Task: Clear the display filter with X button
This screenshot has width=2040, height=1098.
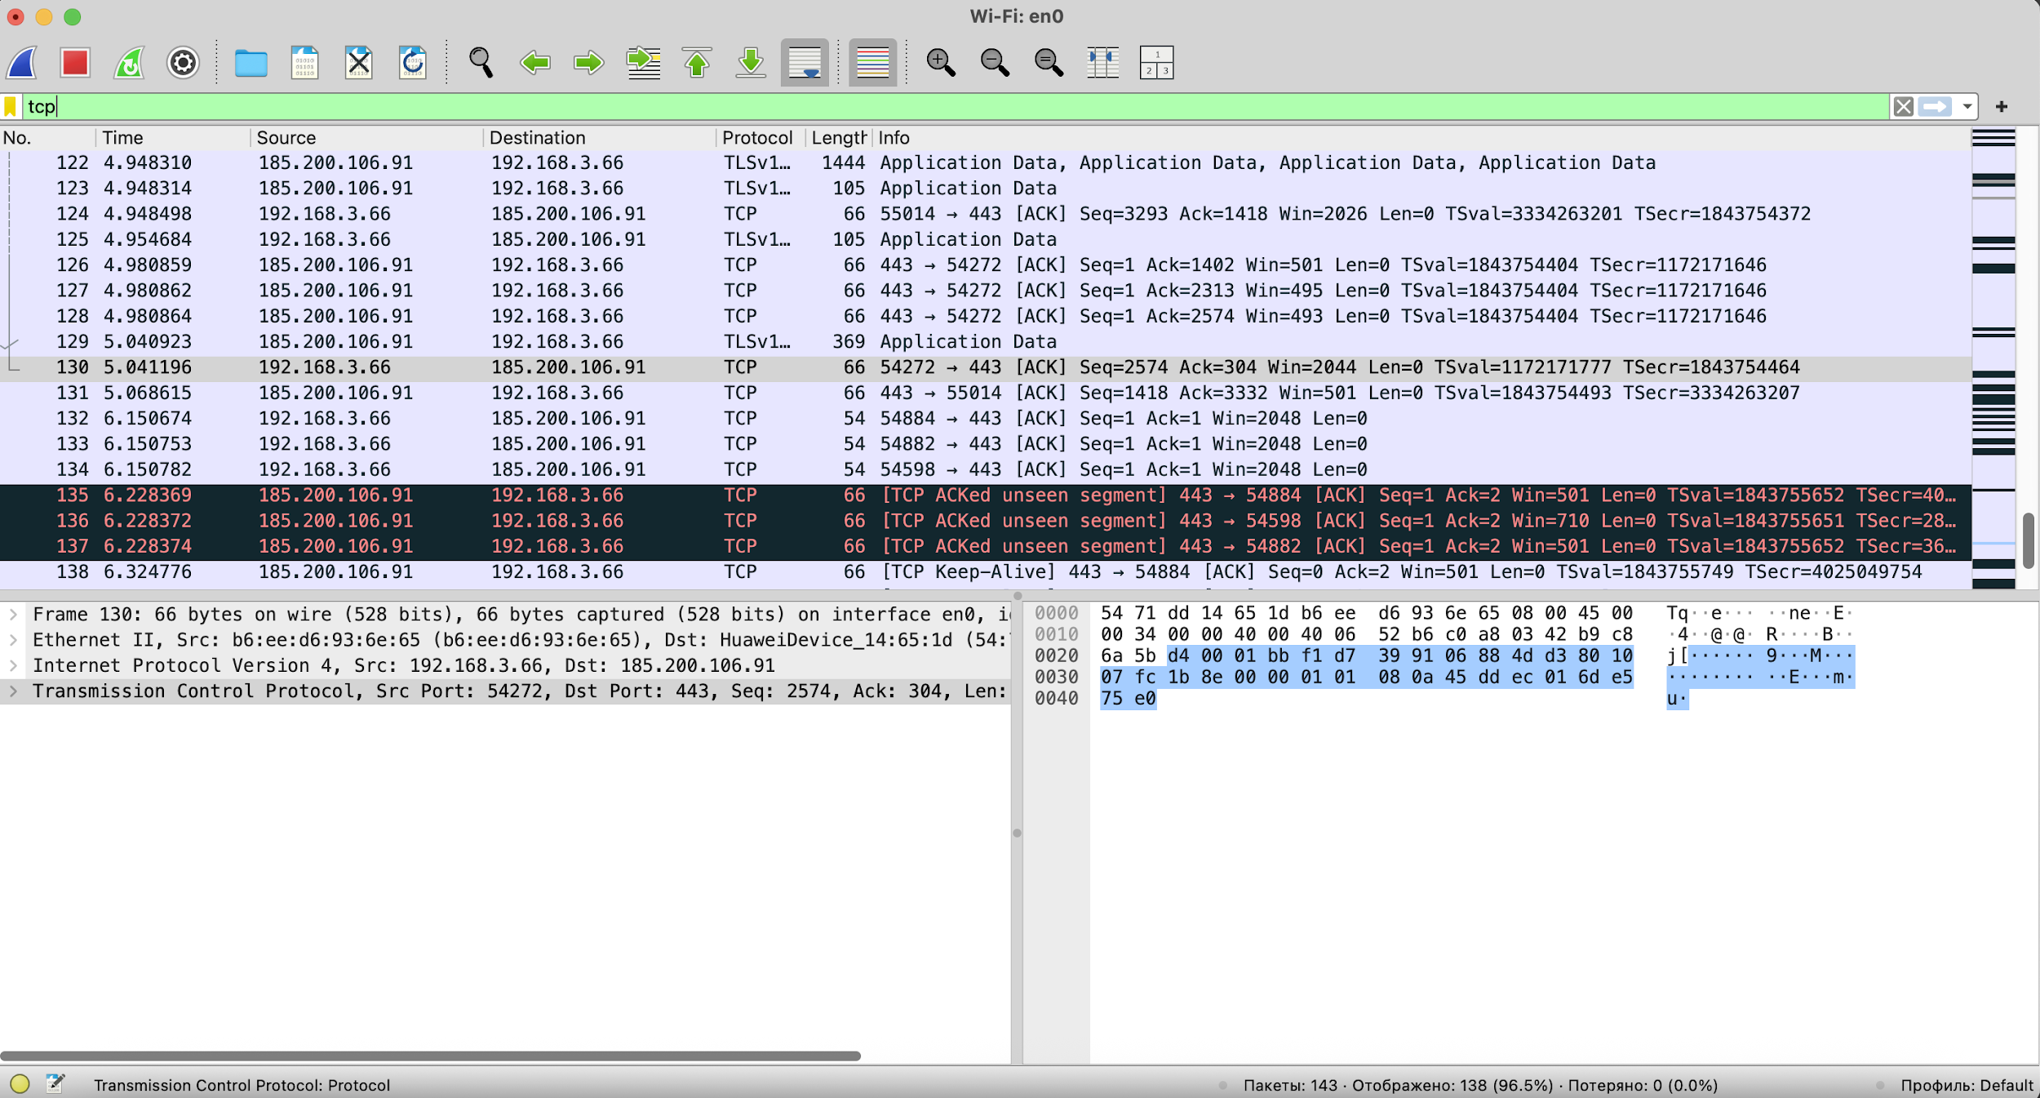Action: click(1904, 107)
